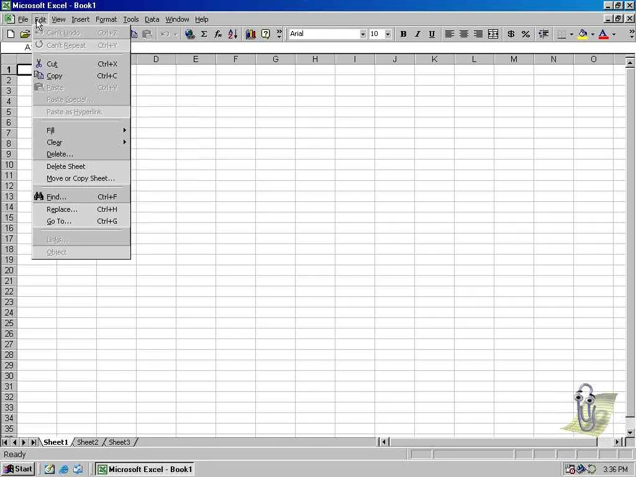Switch to the Sheet2 tab
Screen dimensions: 636x477
click(x=88, y=442)
